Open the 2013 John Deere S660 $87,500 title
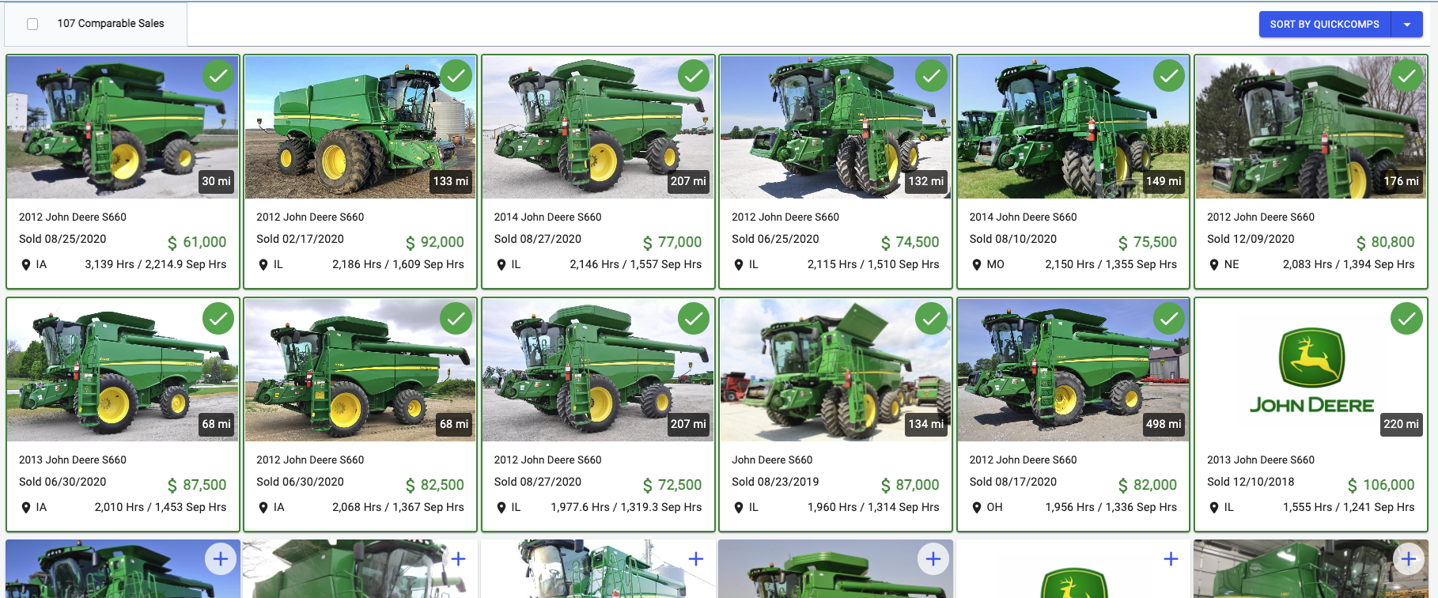Image resolution: width=1438 pixels, height=598 pixels. pyautogui.click(x=73, y=460)
